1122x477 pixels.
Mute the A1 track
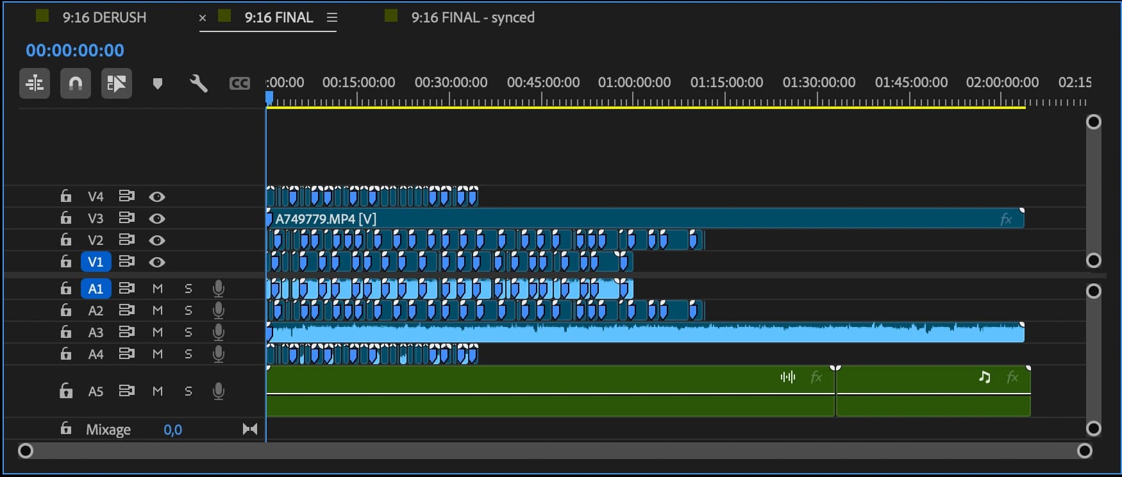(x=158, y=289)
